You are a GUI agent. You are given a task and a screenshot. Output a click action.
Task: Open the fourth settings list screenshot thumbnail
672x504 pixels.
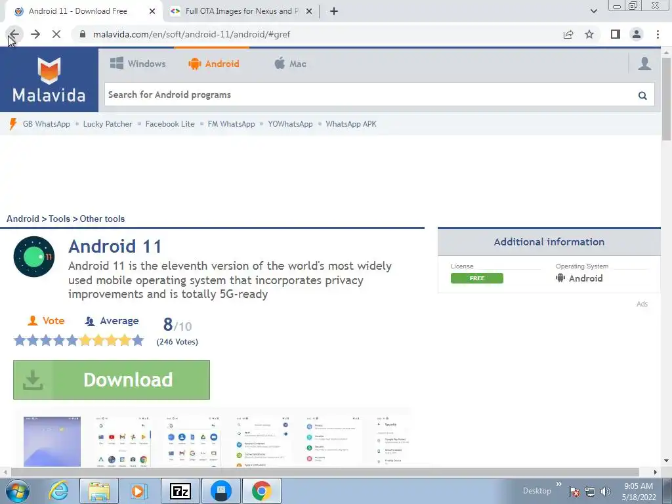click(262, 442)
